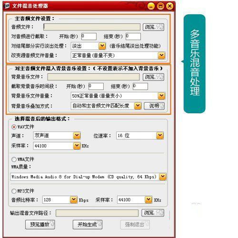The width and height of the screenshot is (238, 238).
Task: Click the main 音频文件 path field
Action: click(92, 27)
